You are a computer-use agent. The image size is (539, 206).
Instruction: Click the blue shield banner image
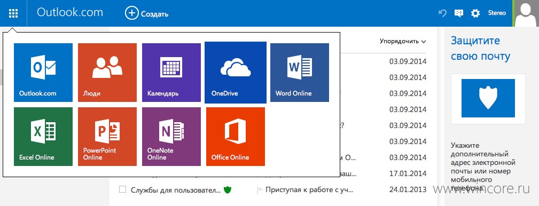[488, 98]
